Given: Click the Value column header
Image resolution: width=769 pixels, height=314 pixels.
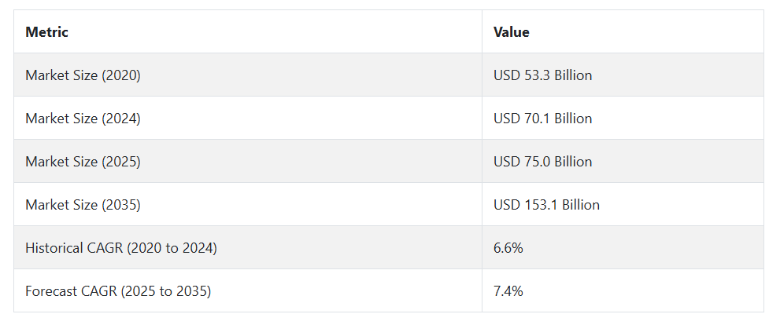Looking at the screenshot, I should coord(512,32).
